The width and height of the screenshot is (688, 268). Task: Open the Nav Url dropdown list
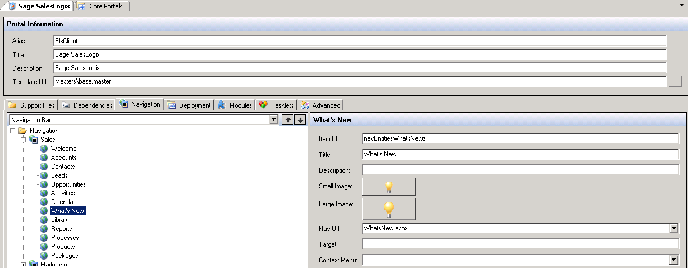pos(674,229)
